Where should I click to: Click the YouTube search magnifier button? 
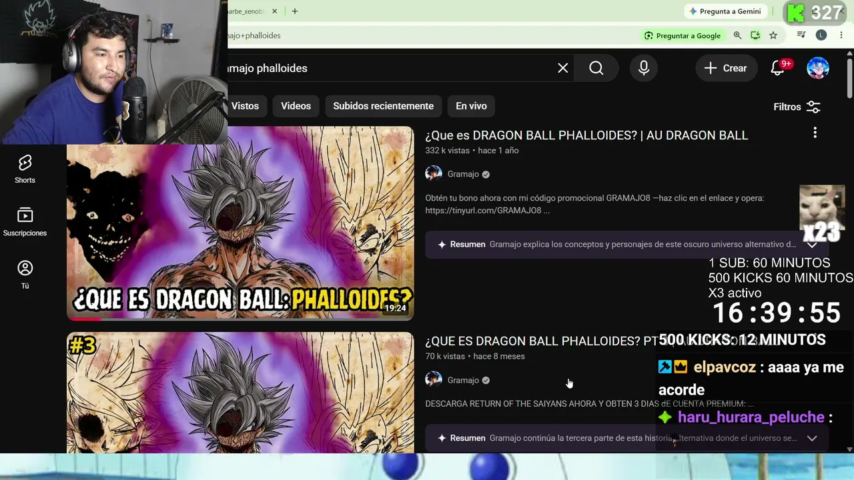596,68
